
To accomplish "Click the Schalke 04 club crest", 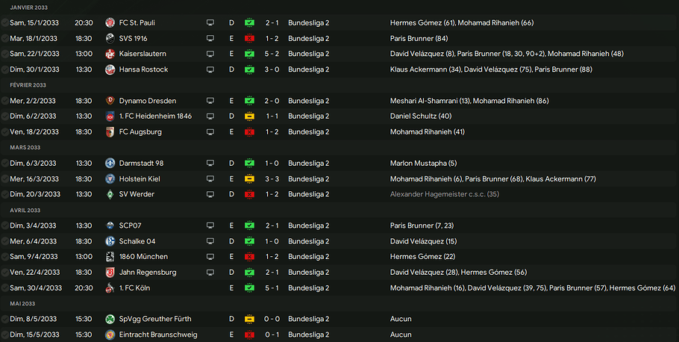I will 110,241.
